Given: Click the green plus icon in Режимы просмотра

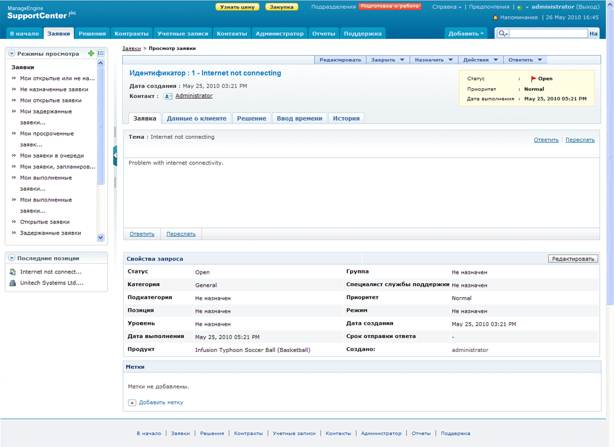Looking at the screenshot, I should (x=91, y=53).
